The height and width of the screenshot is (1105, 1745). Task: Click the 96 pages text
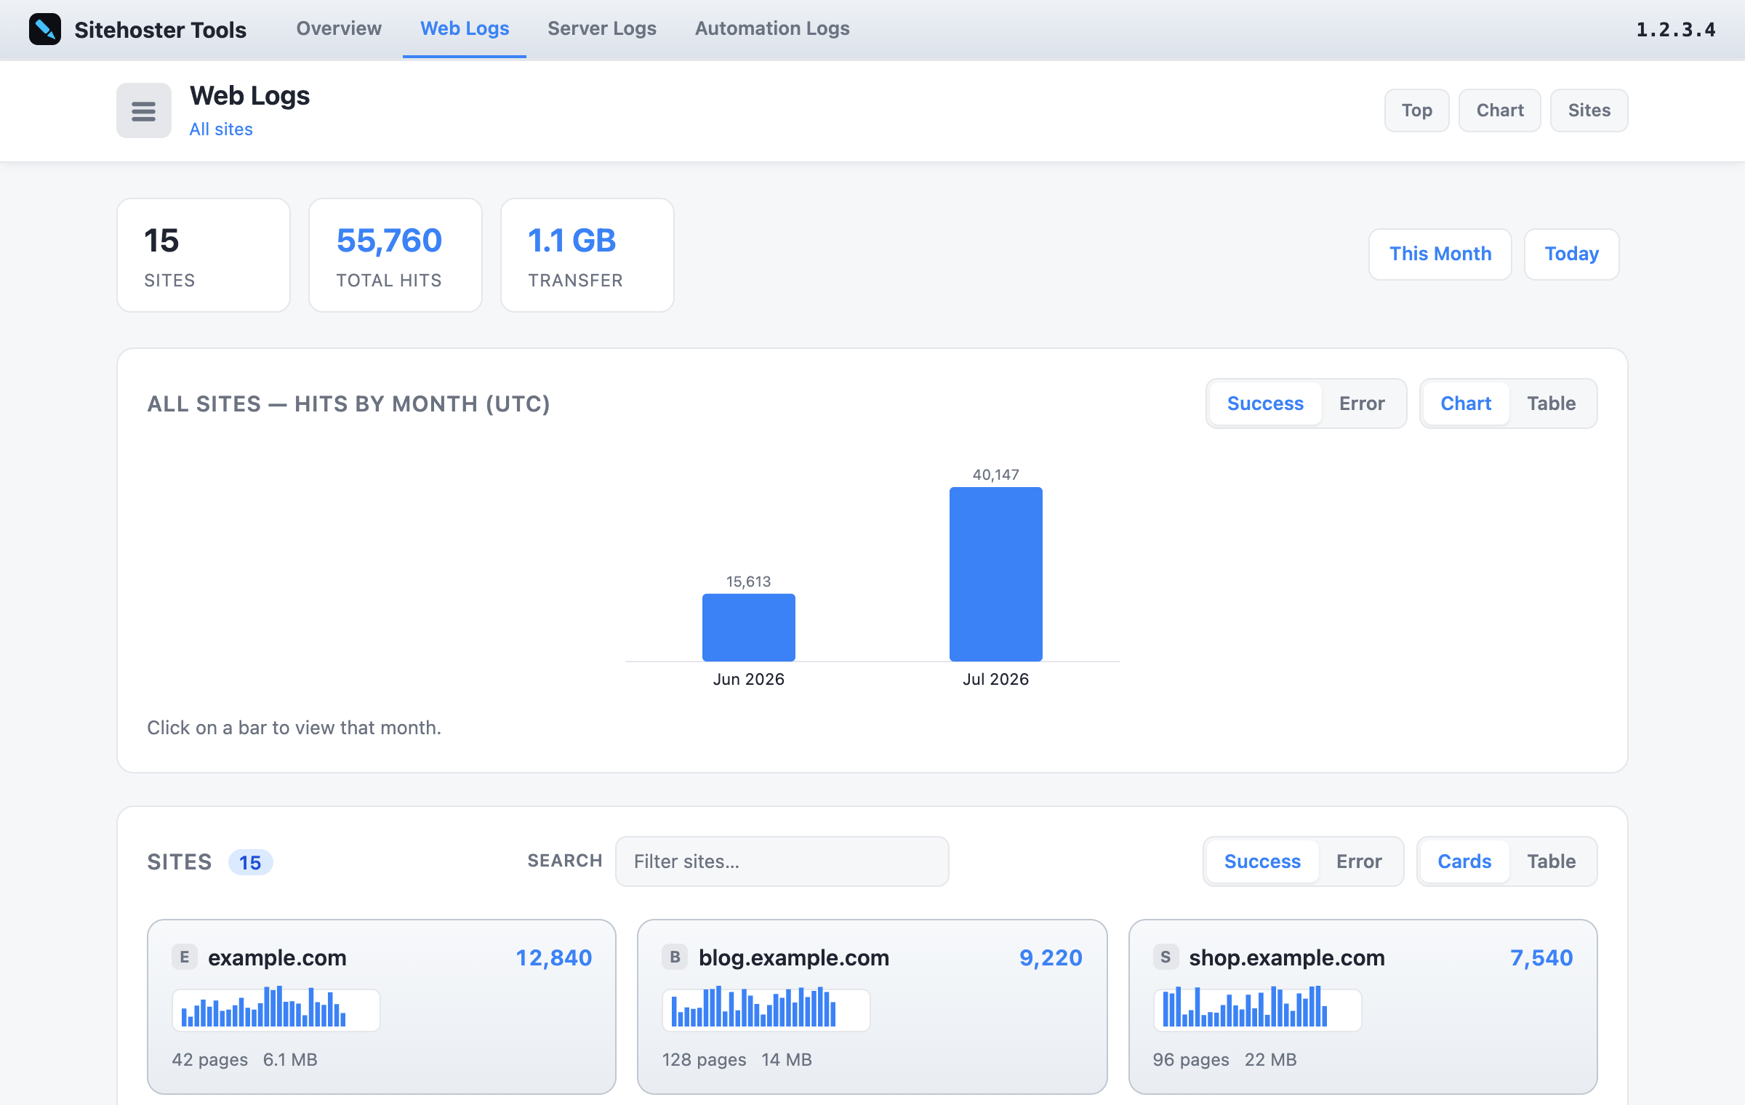pyautogui.click(x=1191, y=1060)
